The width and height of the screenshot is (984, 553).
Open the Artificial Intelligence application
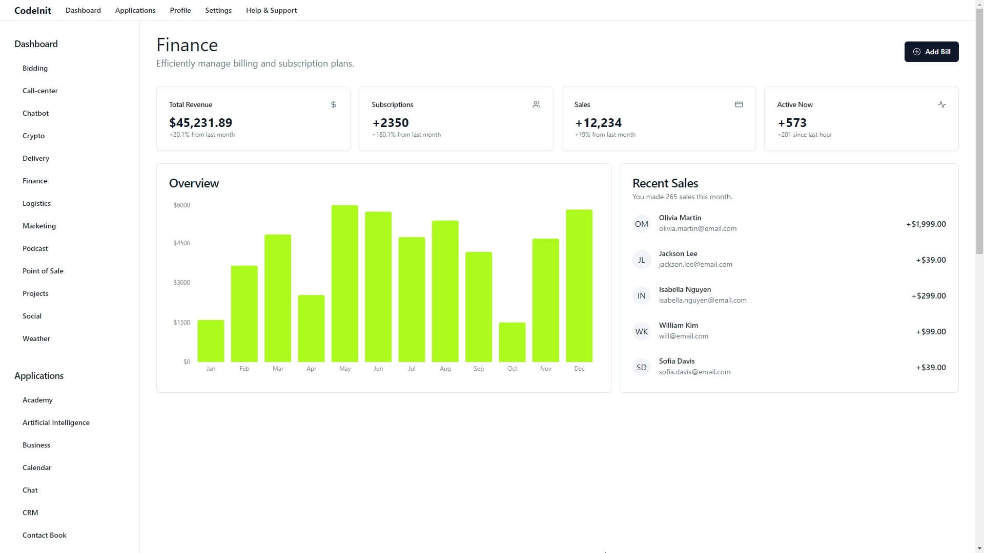tap(56, 422)
